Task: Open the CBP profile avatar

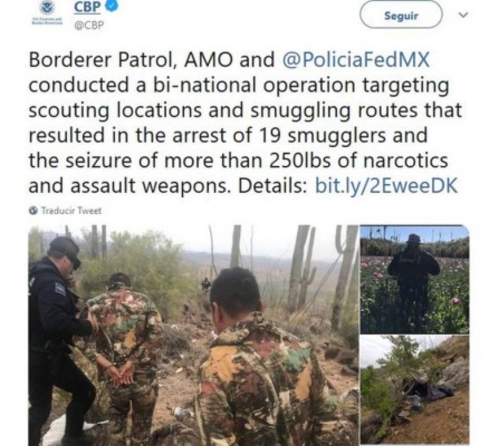Action: [47, 13]
